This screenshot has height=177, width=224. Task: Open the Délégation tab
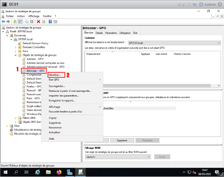[125, 33]
